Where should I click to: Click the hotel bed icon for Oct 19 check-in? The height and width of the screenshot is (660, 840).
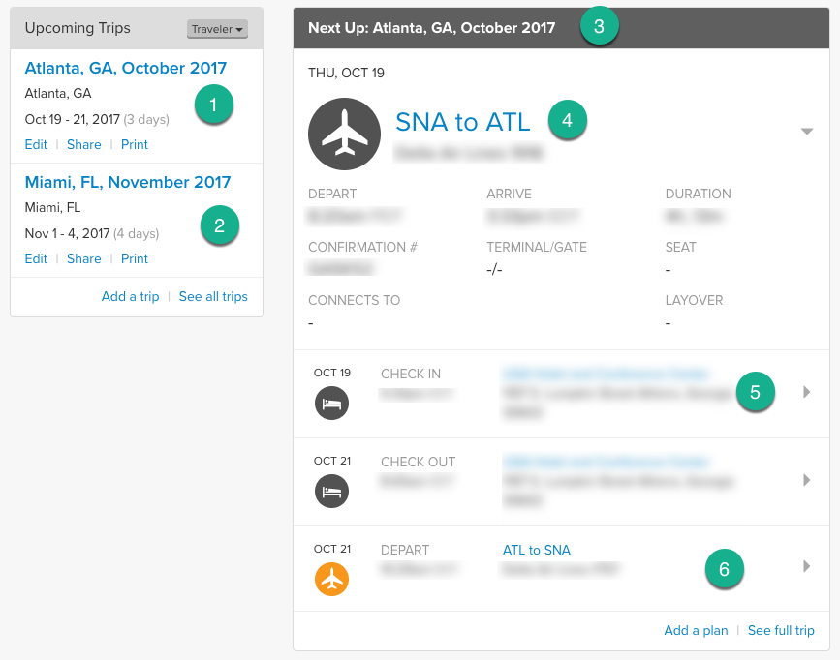click(x=331, y=403)
